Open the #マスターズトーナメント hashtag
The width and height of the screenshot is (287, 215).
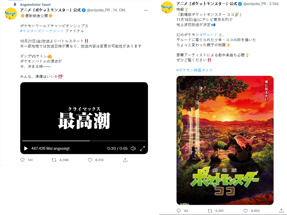42,31
